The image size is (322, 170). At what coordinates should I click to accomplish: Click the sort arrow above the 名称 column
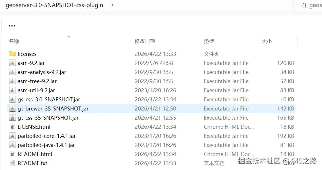tap(69, 37)
